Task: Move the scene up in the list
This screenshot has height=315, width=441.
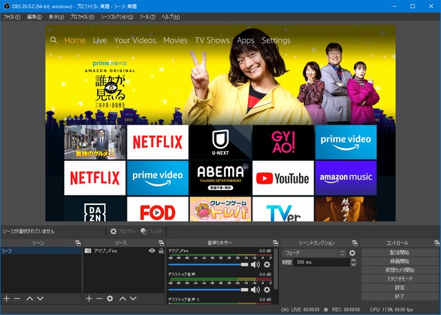Action: [30, 298]
